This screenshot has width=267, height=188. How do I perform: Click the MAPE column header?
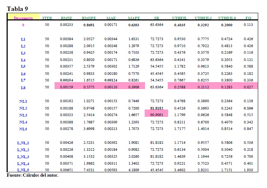click(133, 18)
